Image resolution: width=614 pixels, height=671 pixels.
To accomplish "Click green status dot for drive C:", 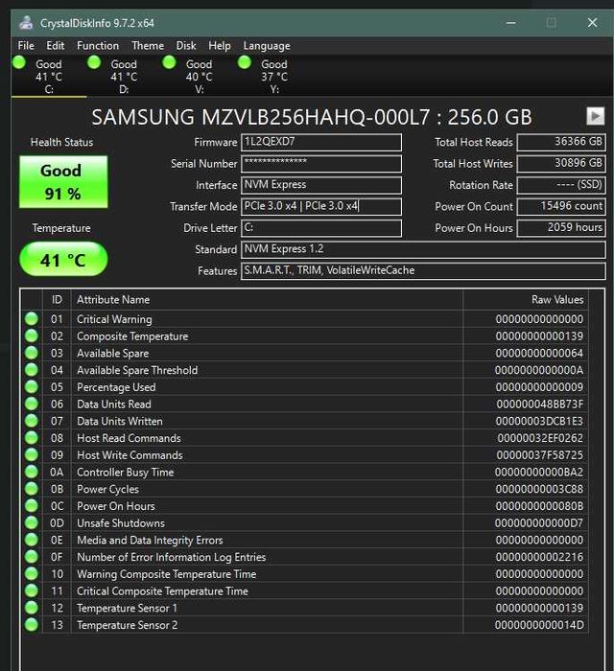I will 19,62.
